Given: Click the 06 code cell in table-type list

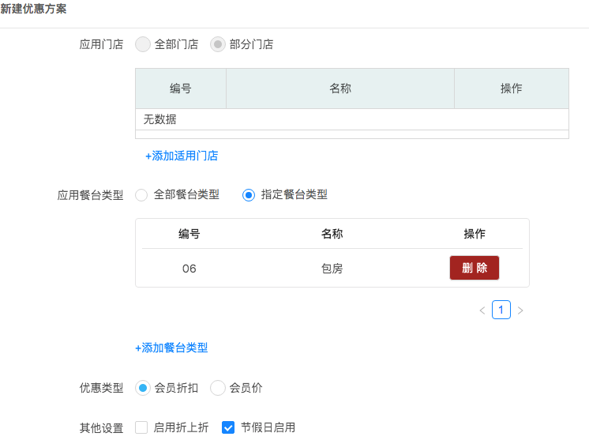Looking at the screenshot, I should point(189,269).
